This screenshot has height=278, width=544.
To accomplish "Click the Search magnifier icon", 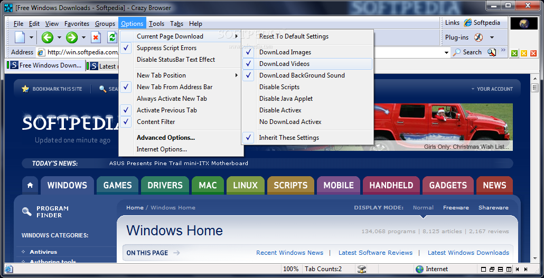I will 457,52.
